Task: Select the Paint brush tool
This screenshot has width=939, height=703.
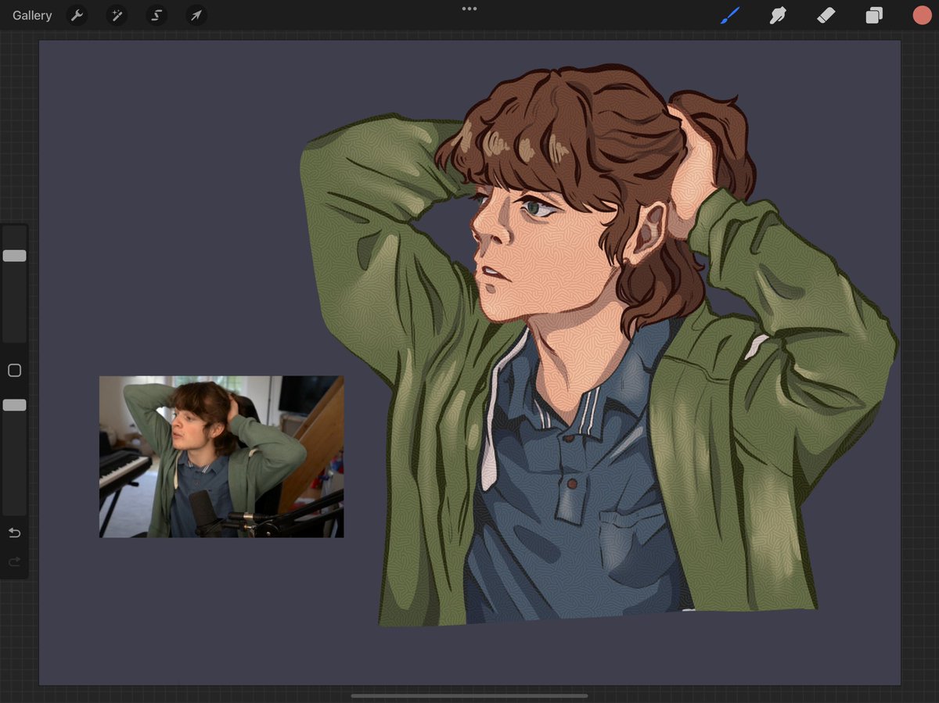Action: pyautogui.click(x=729, y=15)
